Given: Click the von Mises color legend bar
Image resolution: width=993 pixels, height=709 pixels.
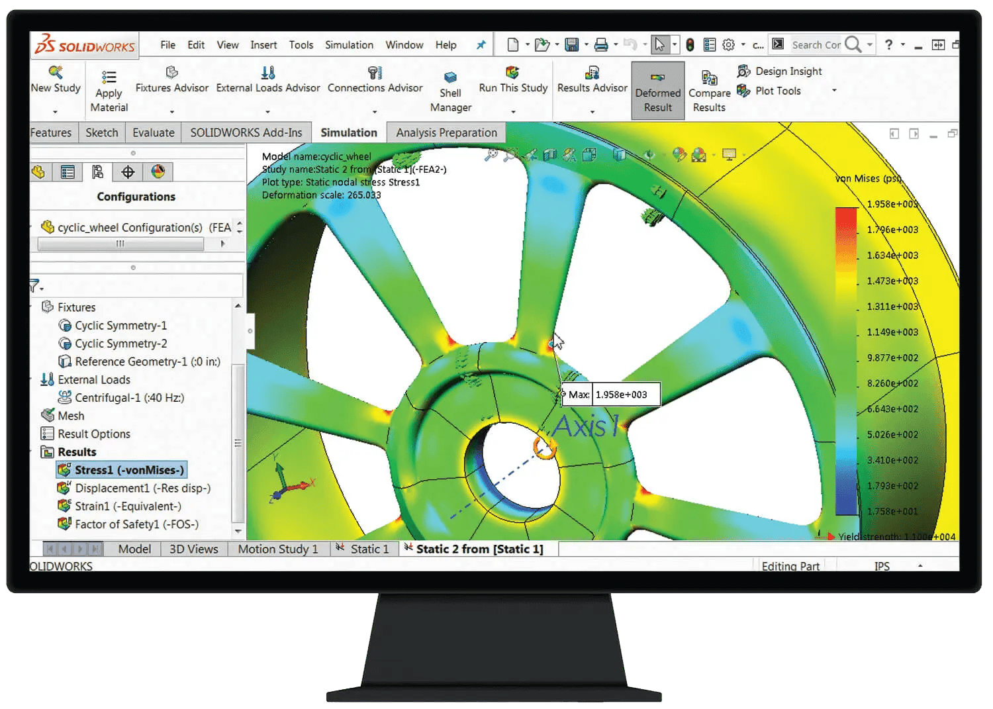Looking at the screenshot, I should coord(846,361).
